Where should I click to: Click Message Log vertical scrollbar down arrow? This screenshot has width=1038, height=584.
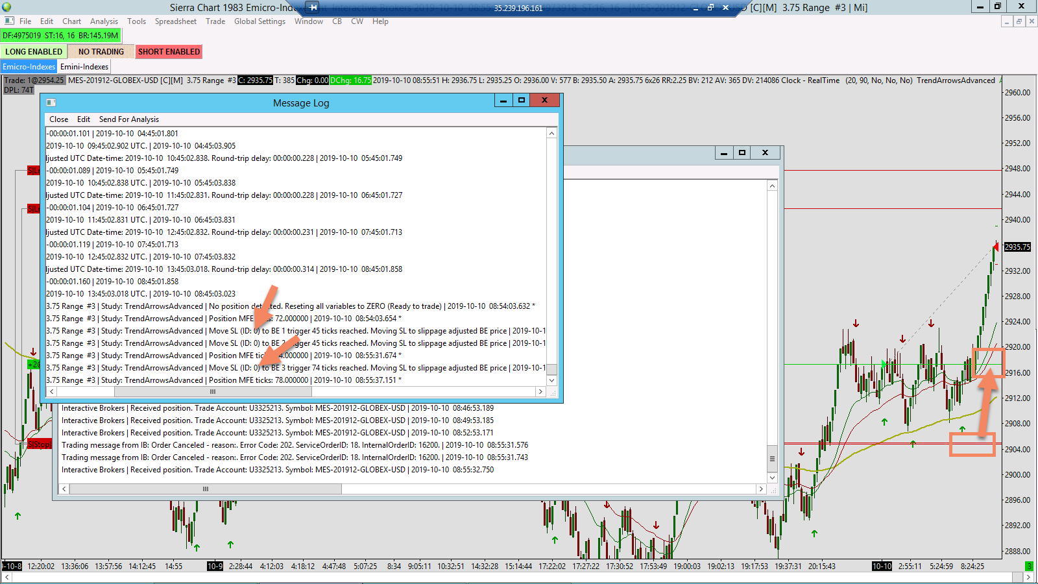(552, 380)
